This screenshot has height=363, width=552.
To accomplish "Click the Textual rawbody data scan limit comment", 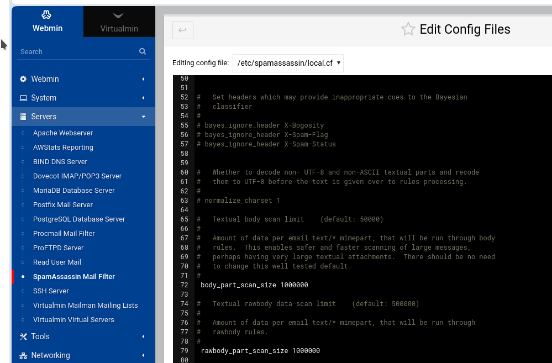I will [308, 304].
